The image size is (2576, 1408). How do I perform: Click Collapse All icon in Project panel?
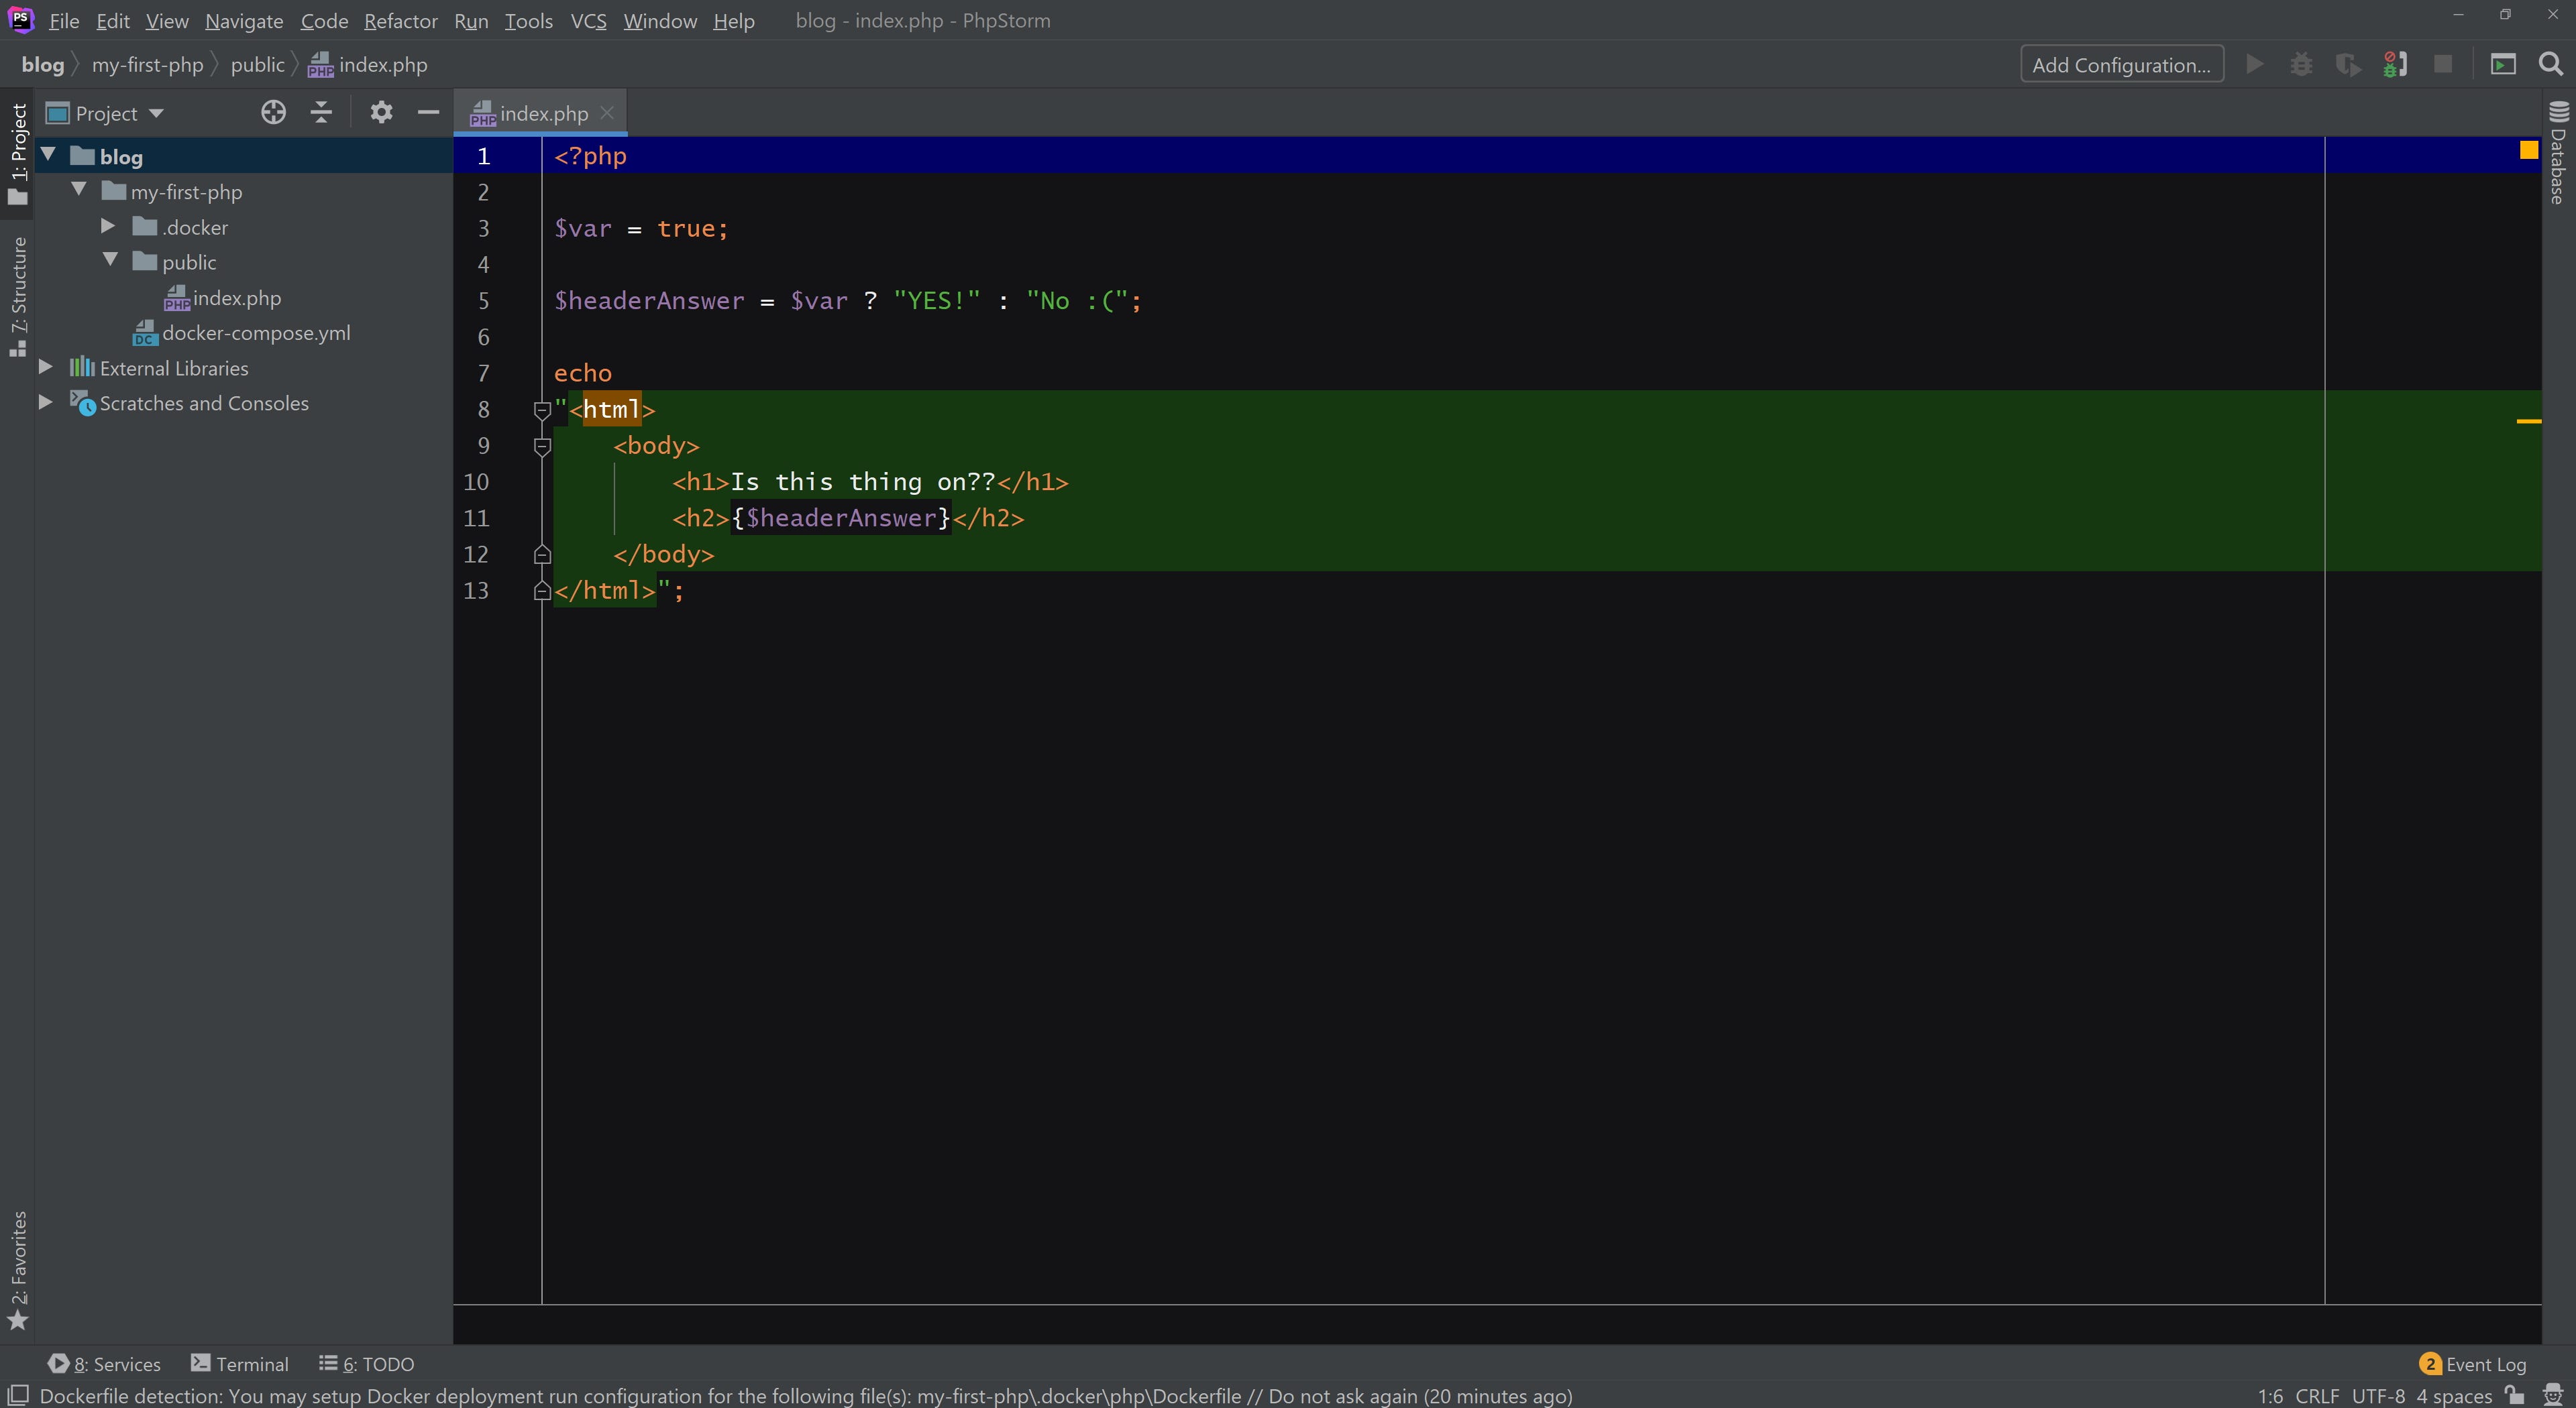click(321, 113)
